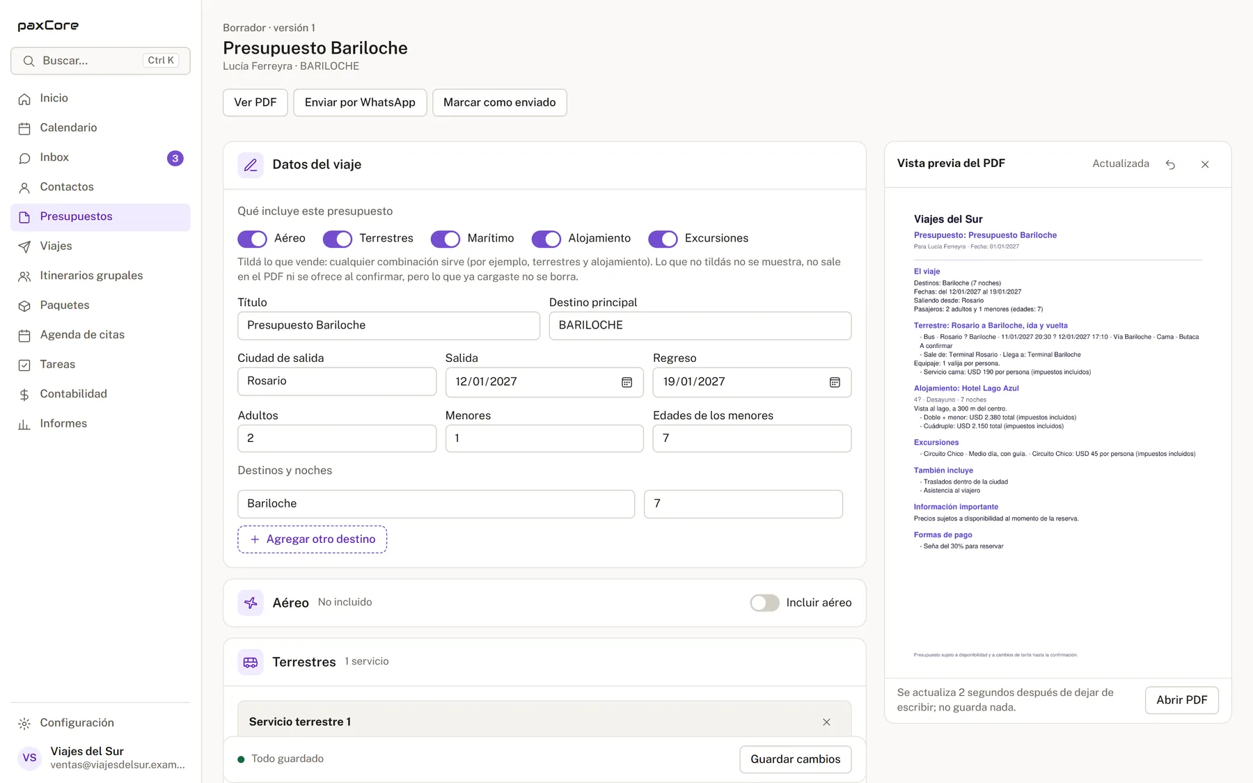Click the plus icon in Agregar otro destino
This screenshot has height=783, width=1253.
pos(255,539)
